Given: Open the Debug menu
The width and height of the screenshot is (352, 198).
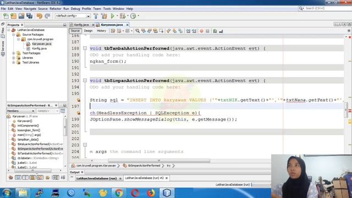Looking at the screenshot, I should (75, 9).
